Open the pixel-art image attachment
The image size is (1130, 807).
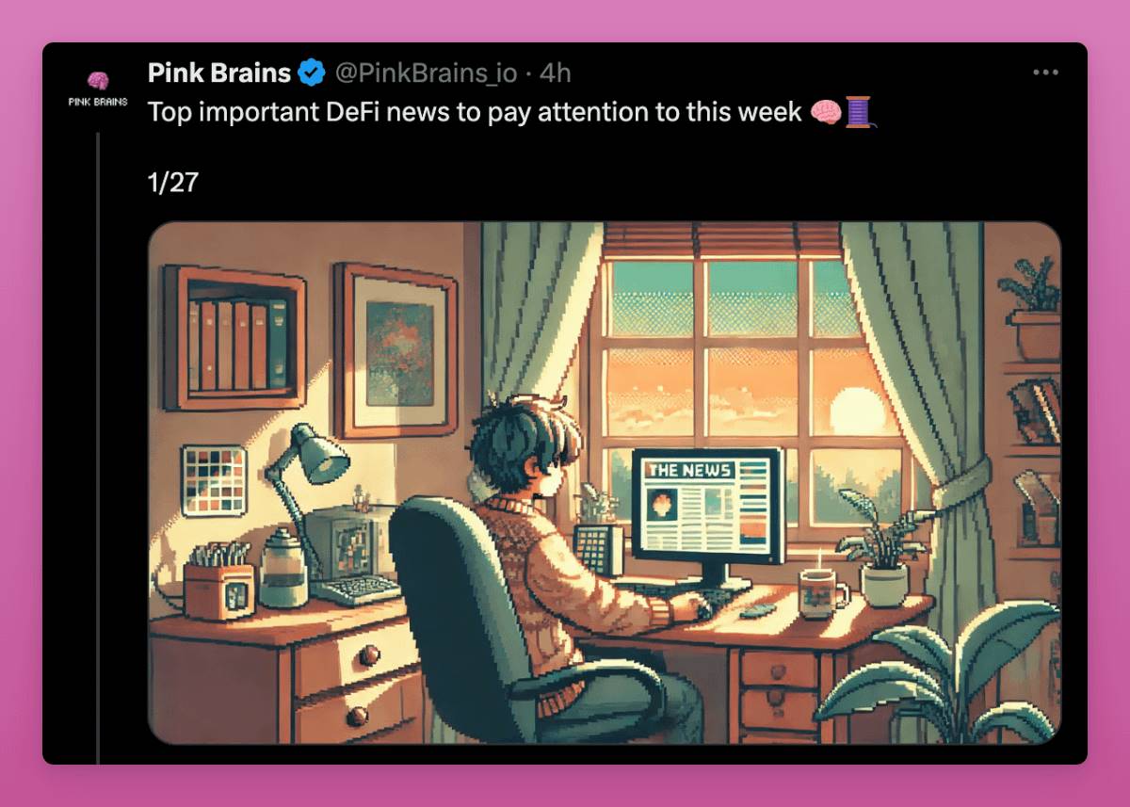(604, 482)
